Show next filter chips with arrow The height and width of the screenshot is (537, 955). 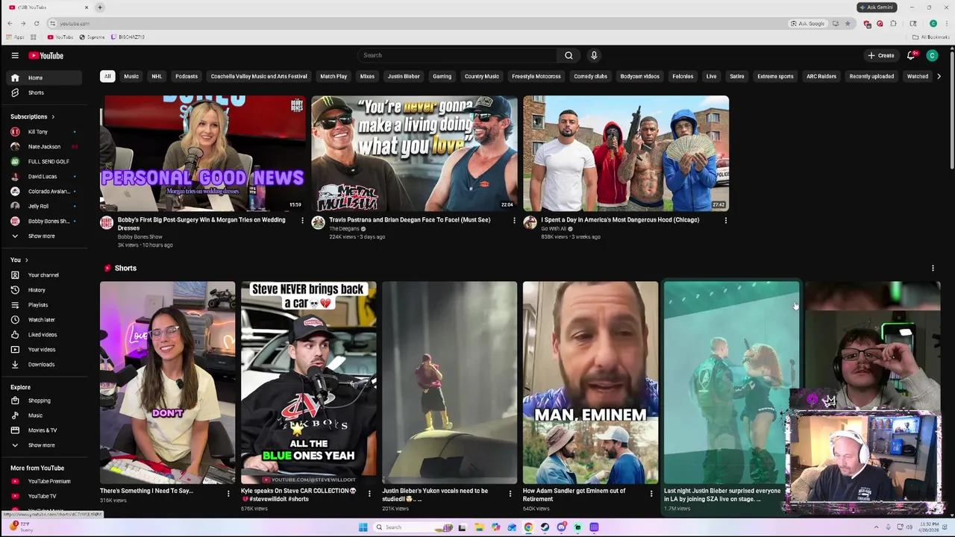(939, 76)
